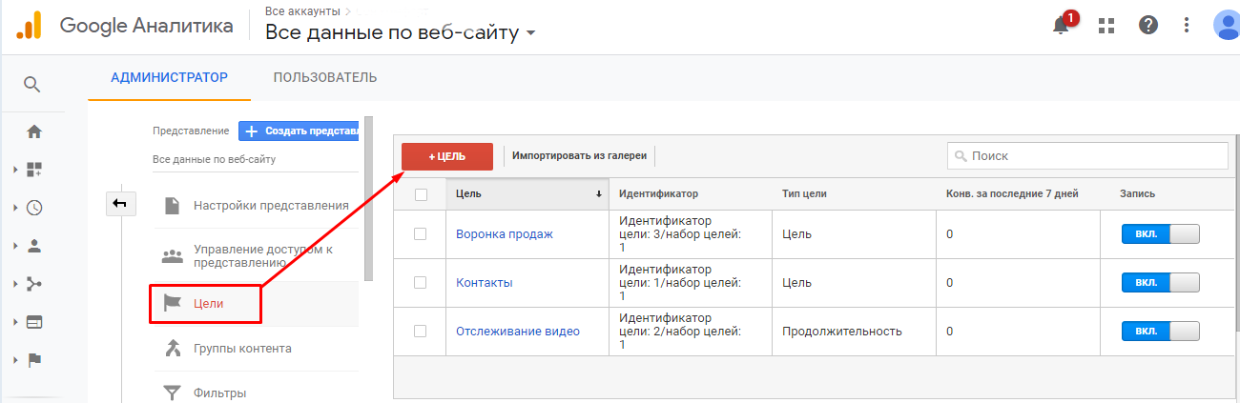Click the Поиск search input field
This screenshot has height=403, width=1240.
pyautogui.click(x=1087, y=155)
